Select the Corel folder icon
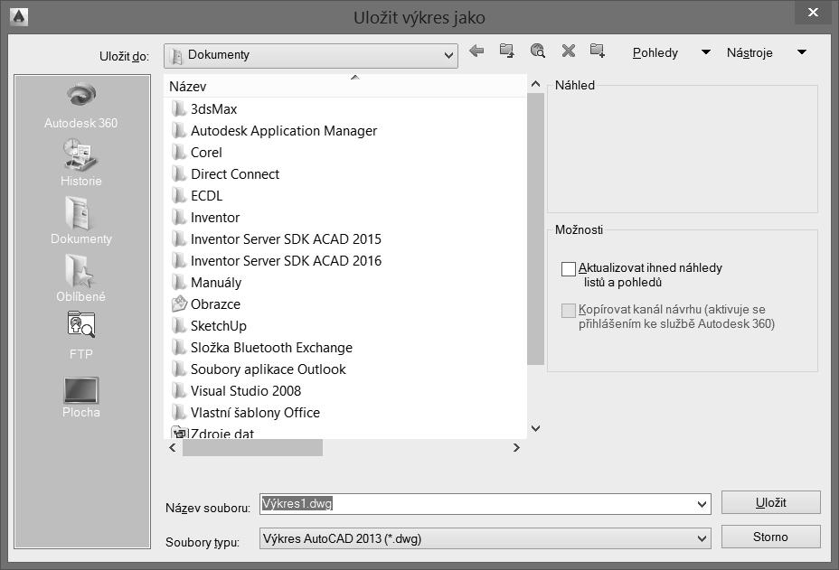839x570 pixels. point(179,153)
